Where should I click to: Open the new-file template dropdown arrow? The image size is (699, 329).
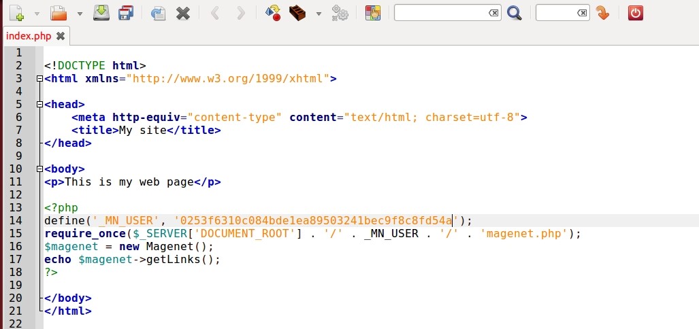point(37,14)
